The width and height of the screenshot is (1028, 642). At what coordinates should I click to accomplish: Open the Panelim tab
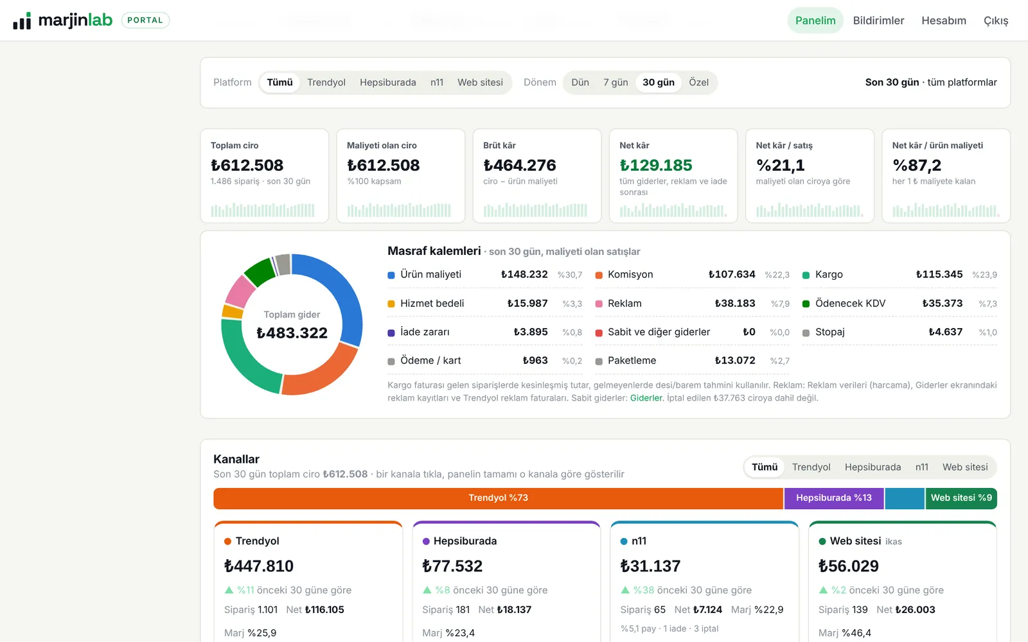[815, 21]
